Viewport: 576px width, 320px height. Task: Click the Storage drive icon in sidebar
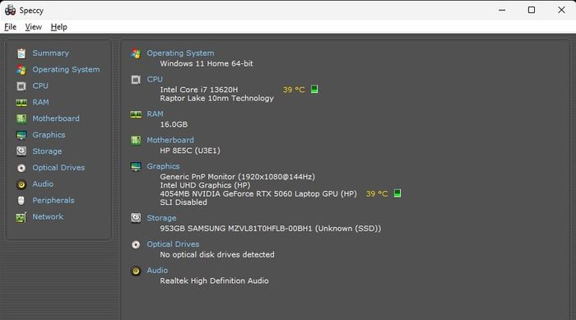click(21, 151)
